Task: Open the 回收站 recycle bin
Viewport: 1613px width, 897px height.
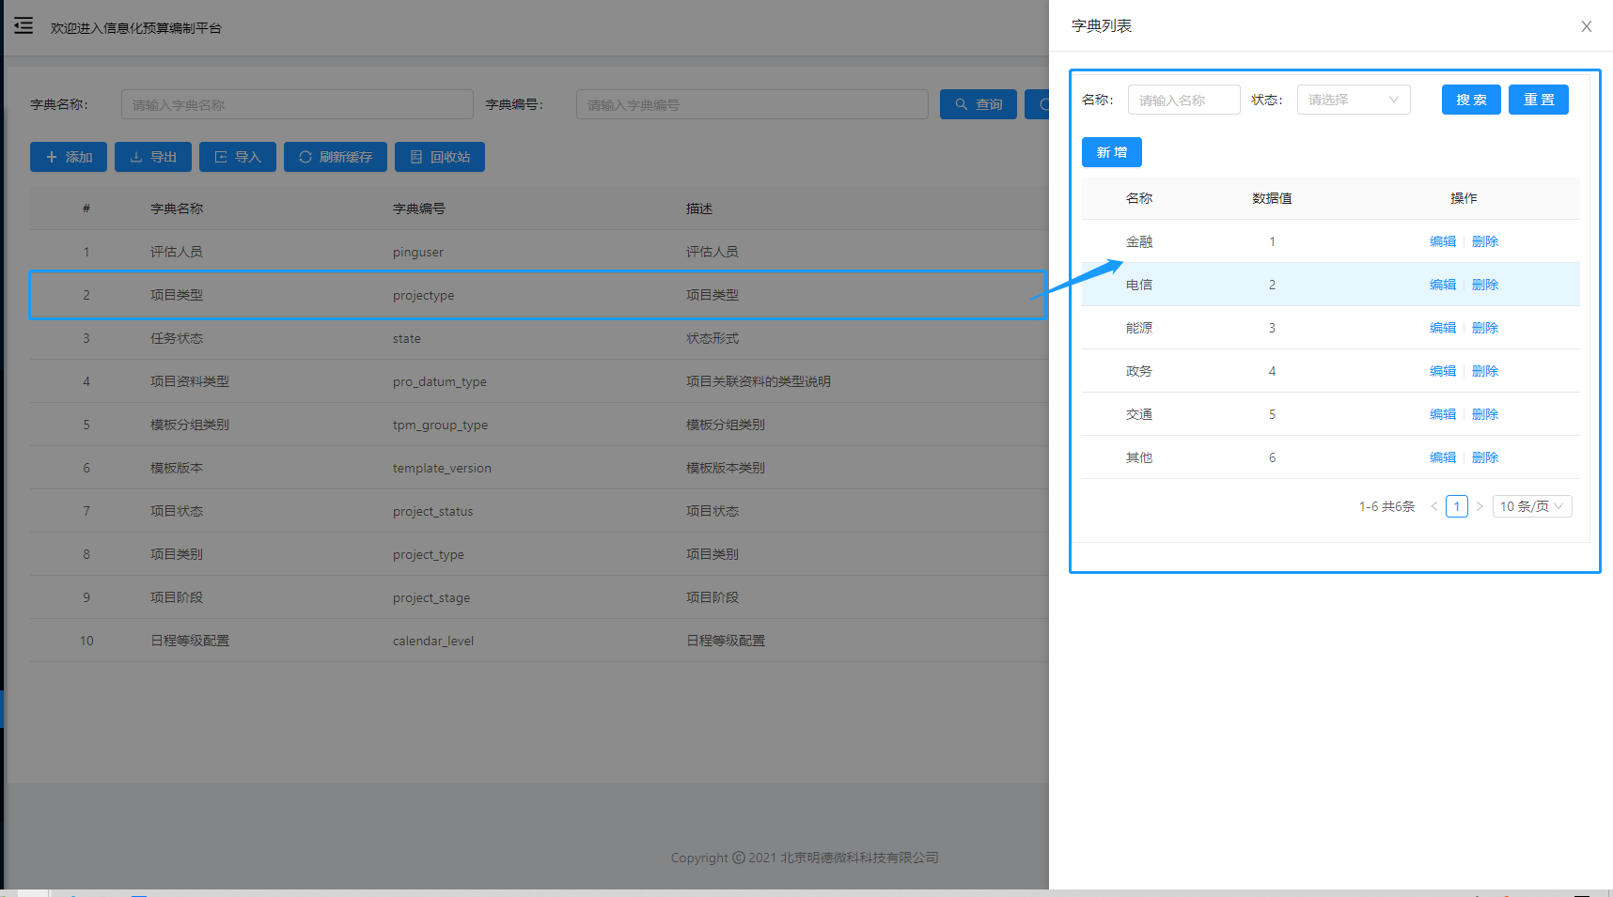Action: 439,157
